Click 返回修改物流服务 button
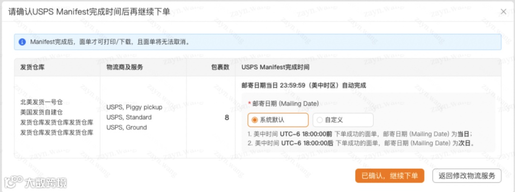This screenshot has height=192, width=515. coord(467,176)
